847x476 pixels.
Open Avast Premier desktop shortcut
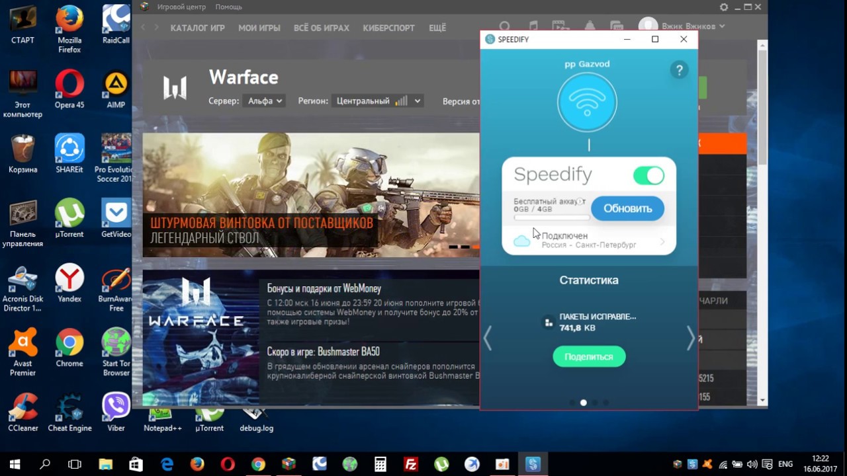tap(22, 352)
